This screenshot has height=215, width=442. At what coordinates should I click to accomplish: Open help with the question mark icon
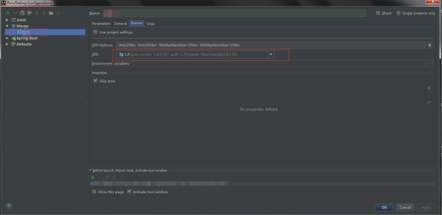pyautogui.click(x=9, y=206)
